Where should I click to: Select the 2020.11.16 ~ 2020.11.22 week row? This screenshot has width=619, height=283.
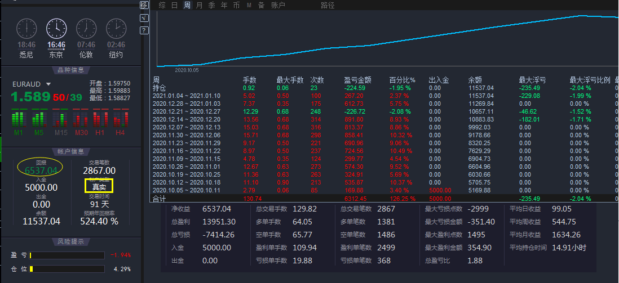(385, 151)
